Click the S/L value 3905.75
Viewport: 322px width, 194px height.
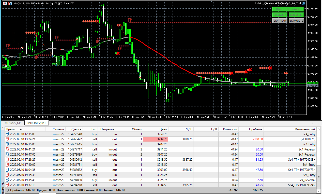[x=187, y=185]
